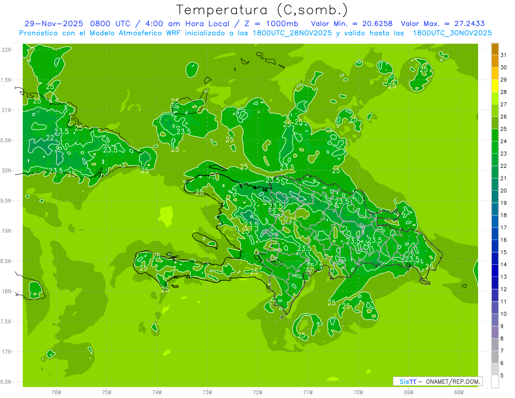Click the "18N" latitude axis label
This screenshot has height=398, width=515.
click(7, 291)
